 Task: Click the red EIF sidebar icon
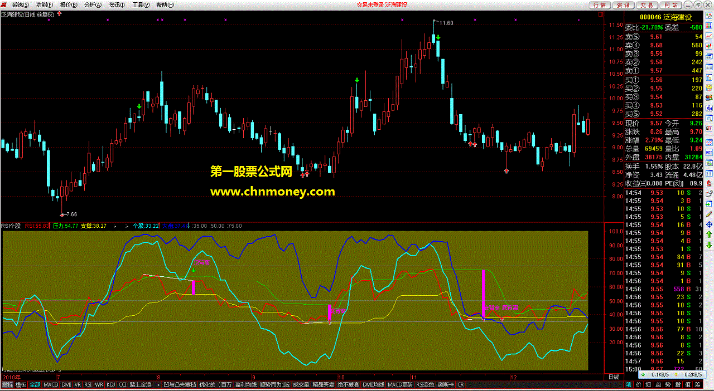708,128
